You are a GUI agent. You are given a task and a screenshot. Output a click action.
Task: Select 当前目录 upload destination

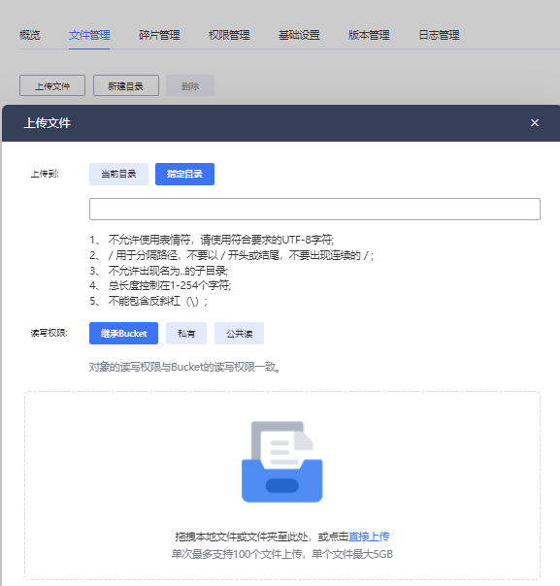click(x=118, y=174)
